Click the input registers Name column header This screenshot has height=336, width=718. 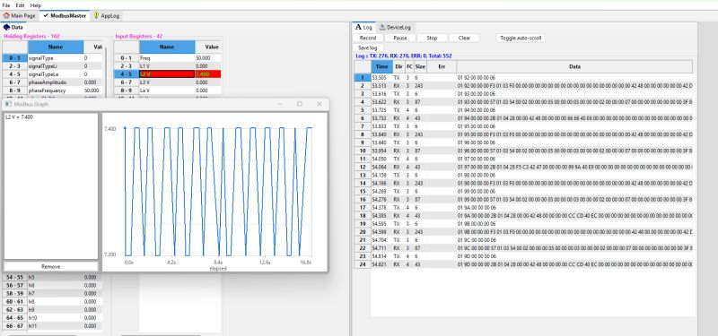[167, 47]
